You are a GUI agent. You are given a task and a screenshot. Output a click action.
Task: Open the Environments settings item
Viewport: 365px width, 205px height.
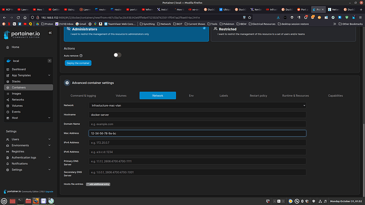20,145
